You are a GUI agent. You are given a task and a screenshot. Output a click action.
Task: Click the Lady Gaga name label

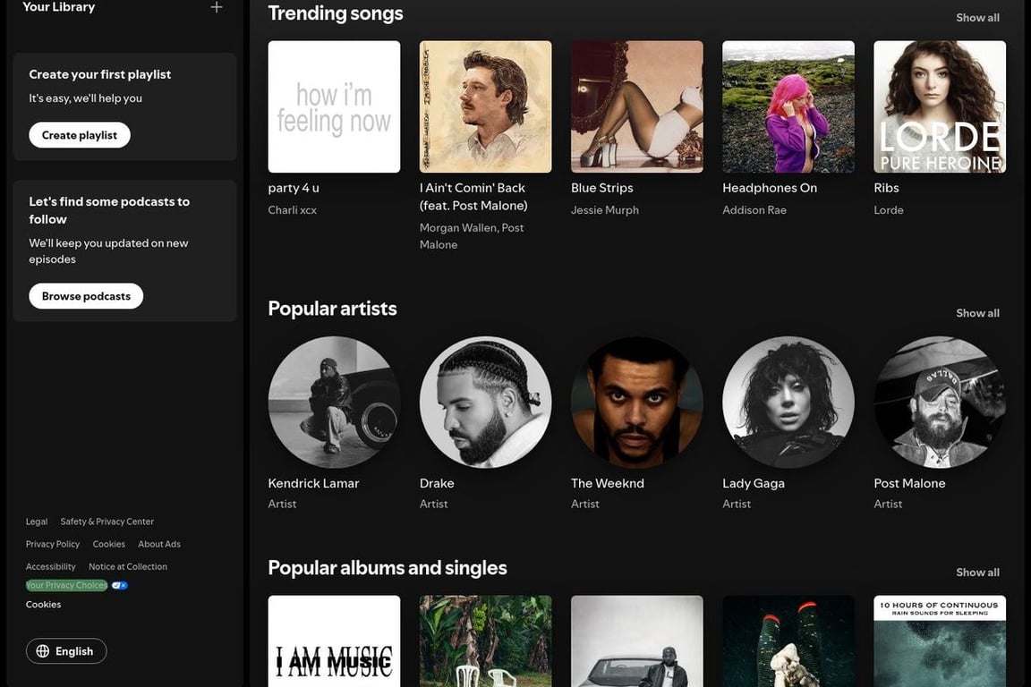[754, 483]
